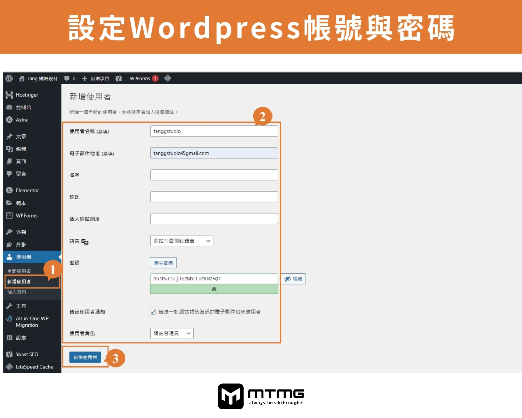522x418 pixels.
Task: Hide the password using the 隱藏 toggle
Action: [293, 279]
